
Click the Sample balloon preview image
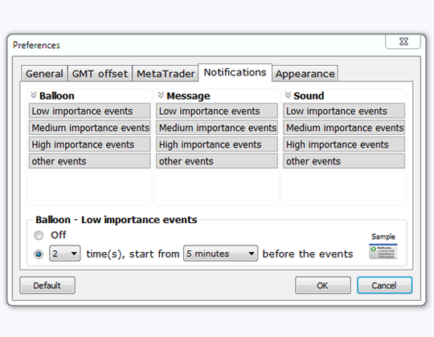click(383, 251)
